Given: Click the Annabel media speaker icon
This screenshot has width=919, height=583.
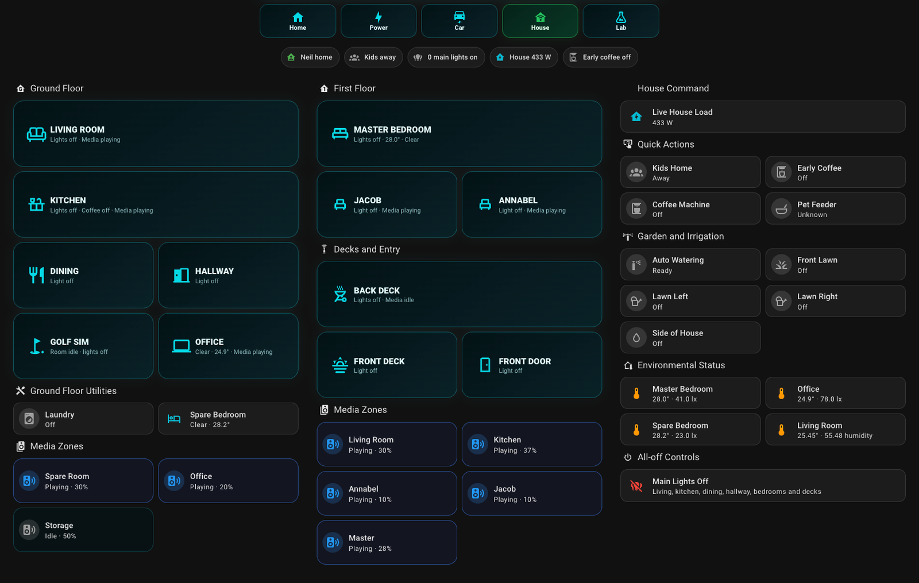Looking at the screenshot, I should point(333,493).
